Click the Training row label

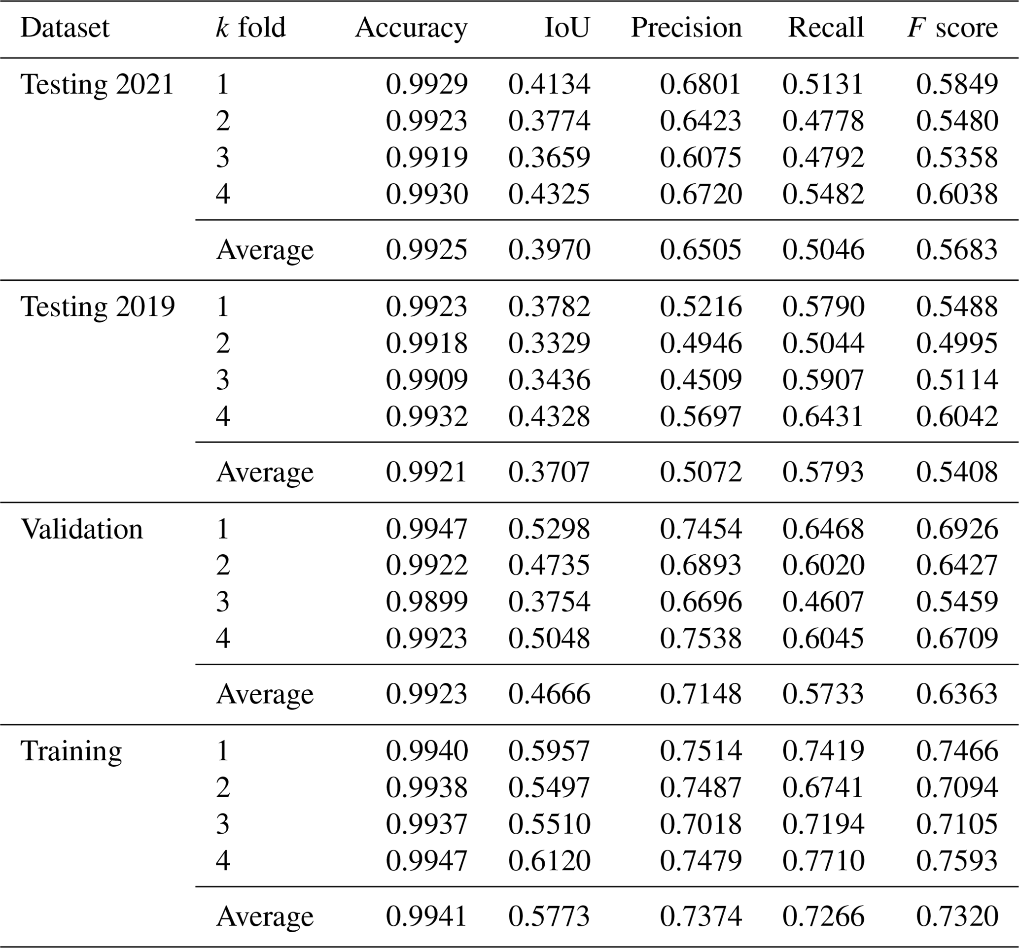tap(71, 751)
